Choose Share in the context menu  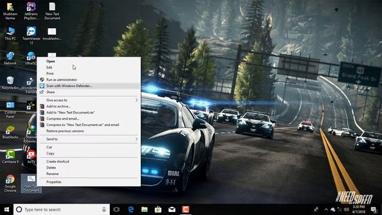pyautogui.click(x=89, y=92)
